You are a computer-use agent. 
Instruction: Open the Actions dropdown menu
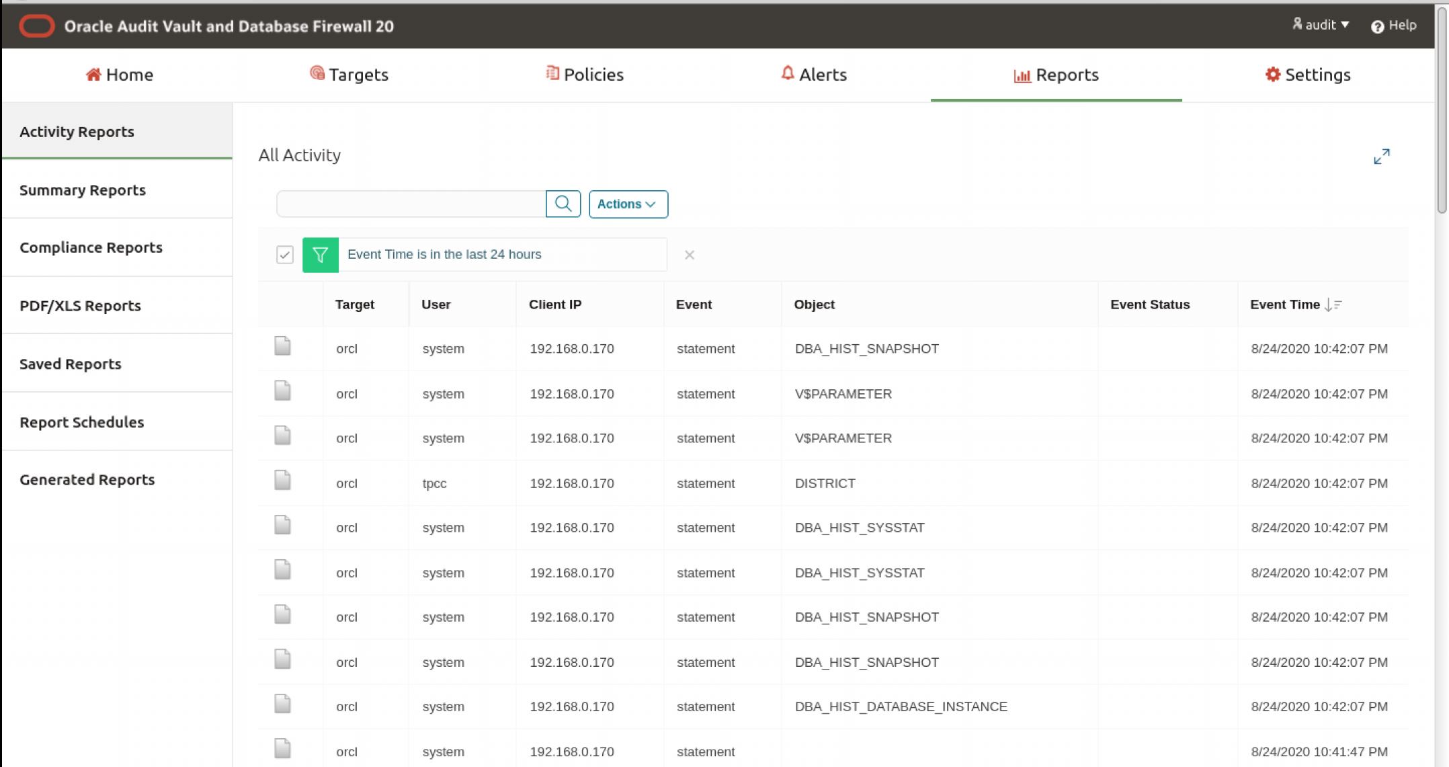628,204
